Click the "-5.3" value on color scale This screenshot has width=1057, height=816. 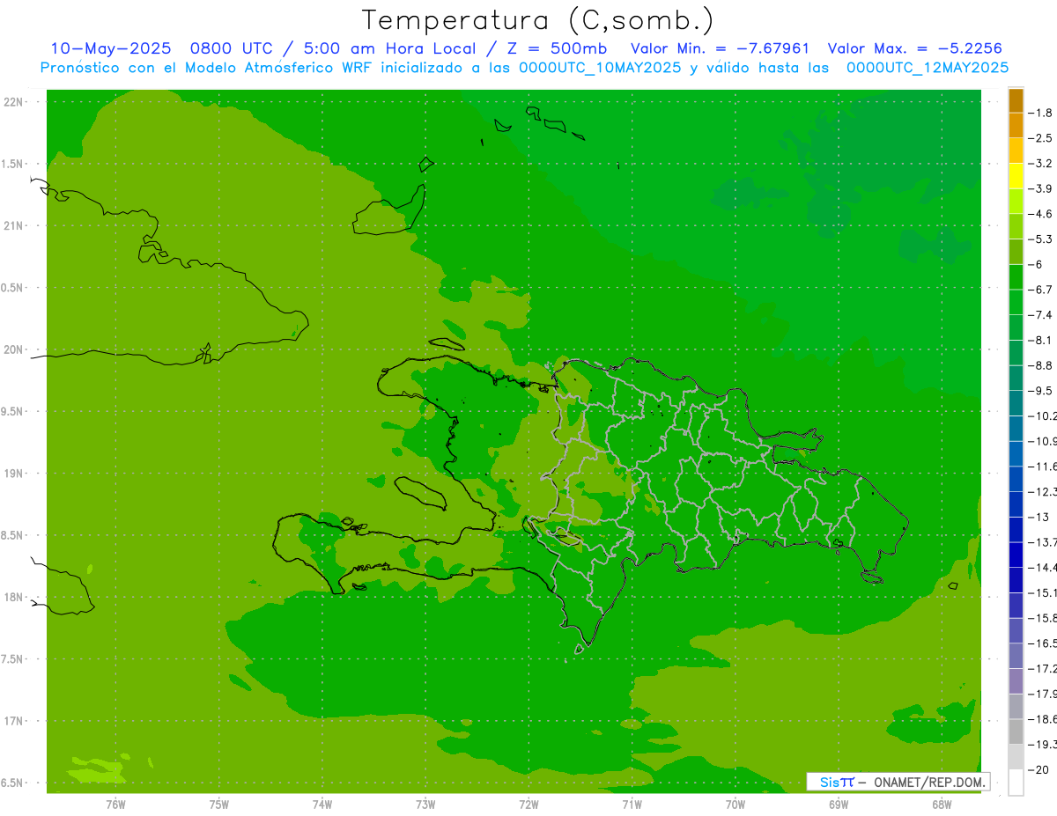point(1041,239)
